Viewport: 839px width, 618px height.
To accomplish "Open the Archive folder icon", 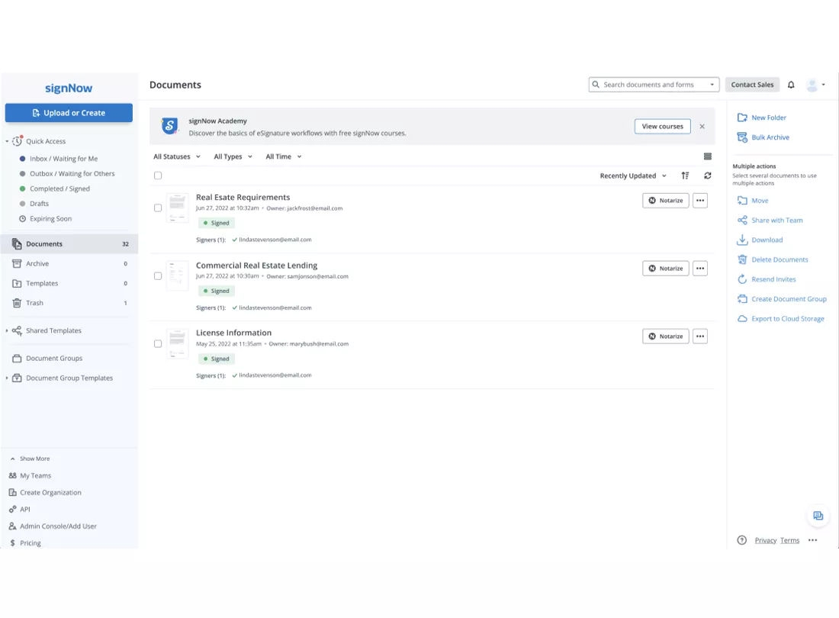I will pyautogui.click(x=17, y=264).
